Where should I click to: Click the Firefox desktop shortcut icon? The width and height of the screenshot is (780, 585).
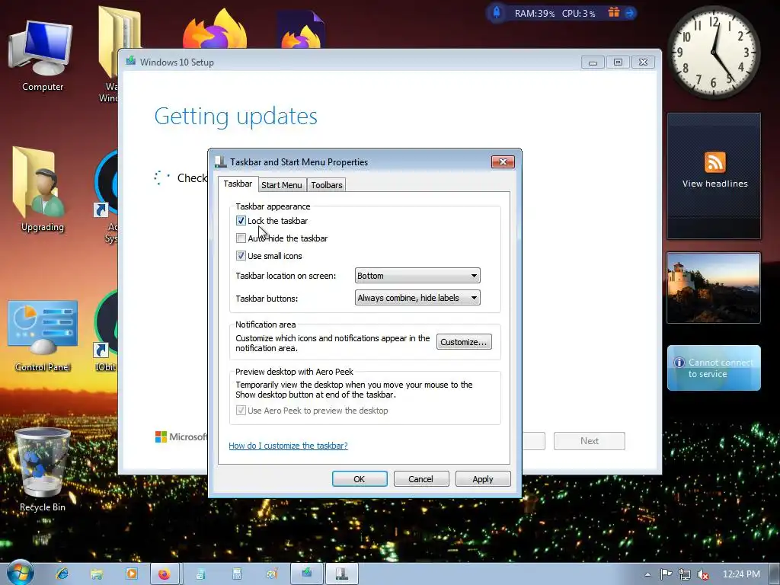coord(214,30)
